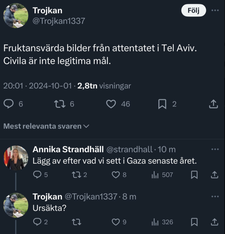Bookmark Annika Strandhäll's reply
The width and height of the screenshot is (225, 234).
coord(195,175)
